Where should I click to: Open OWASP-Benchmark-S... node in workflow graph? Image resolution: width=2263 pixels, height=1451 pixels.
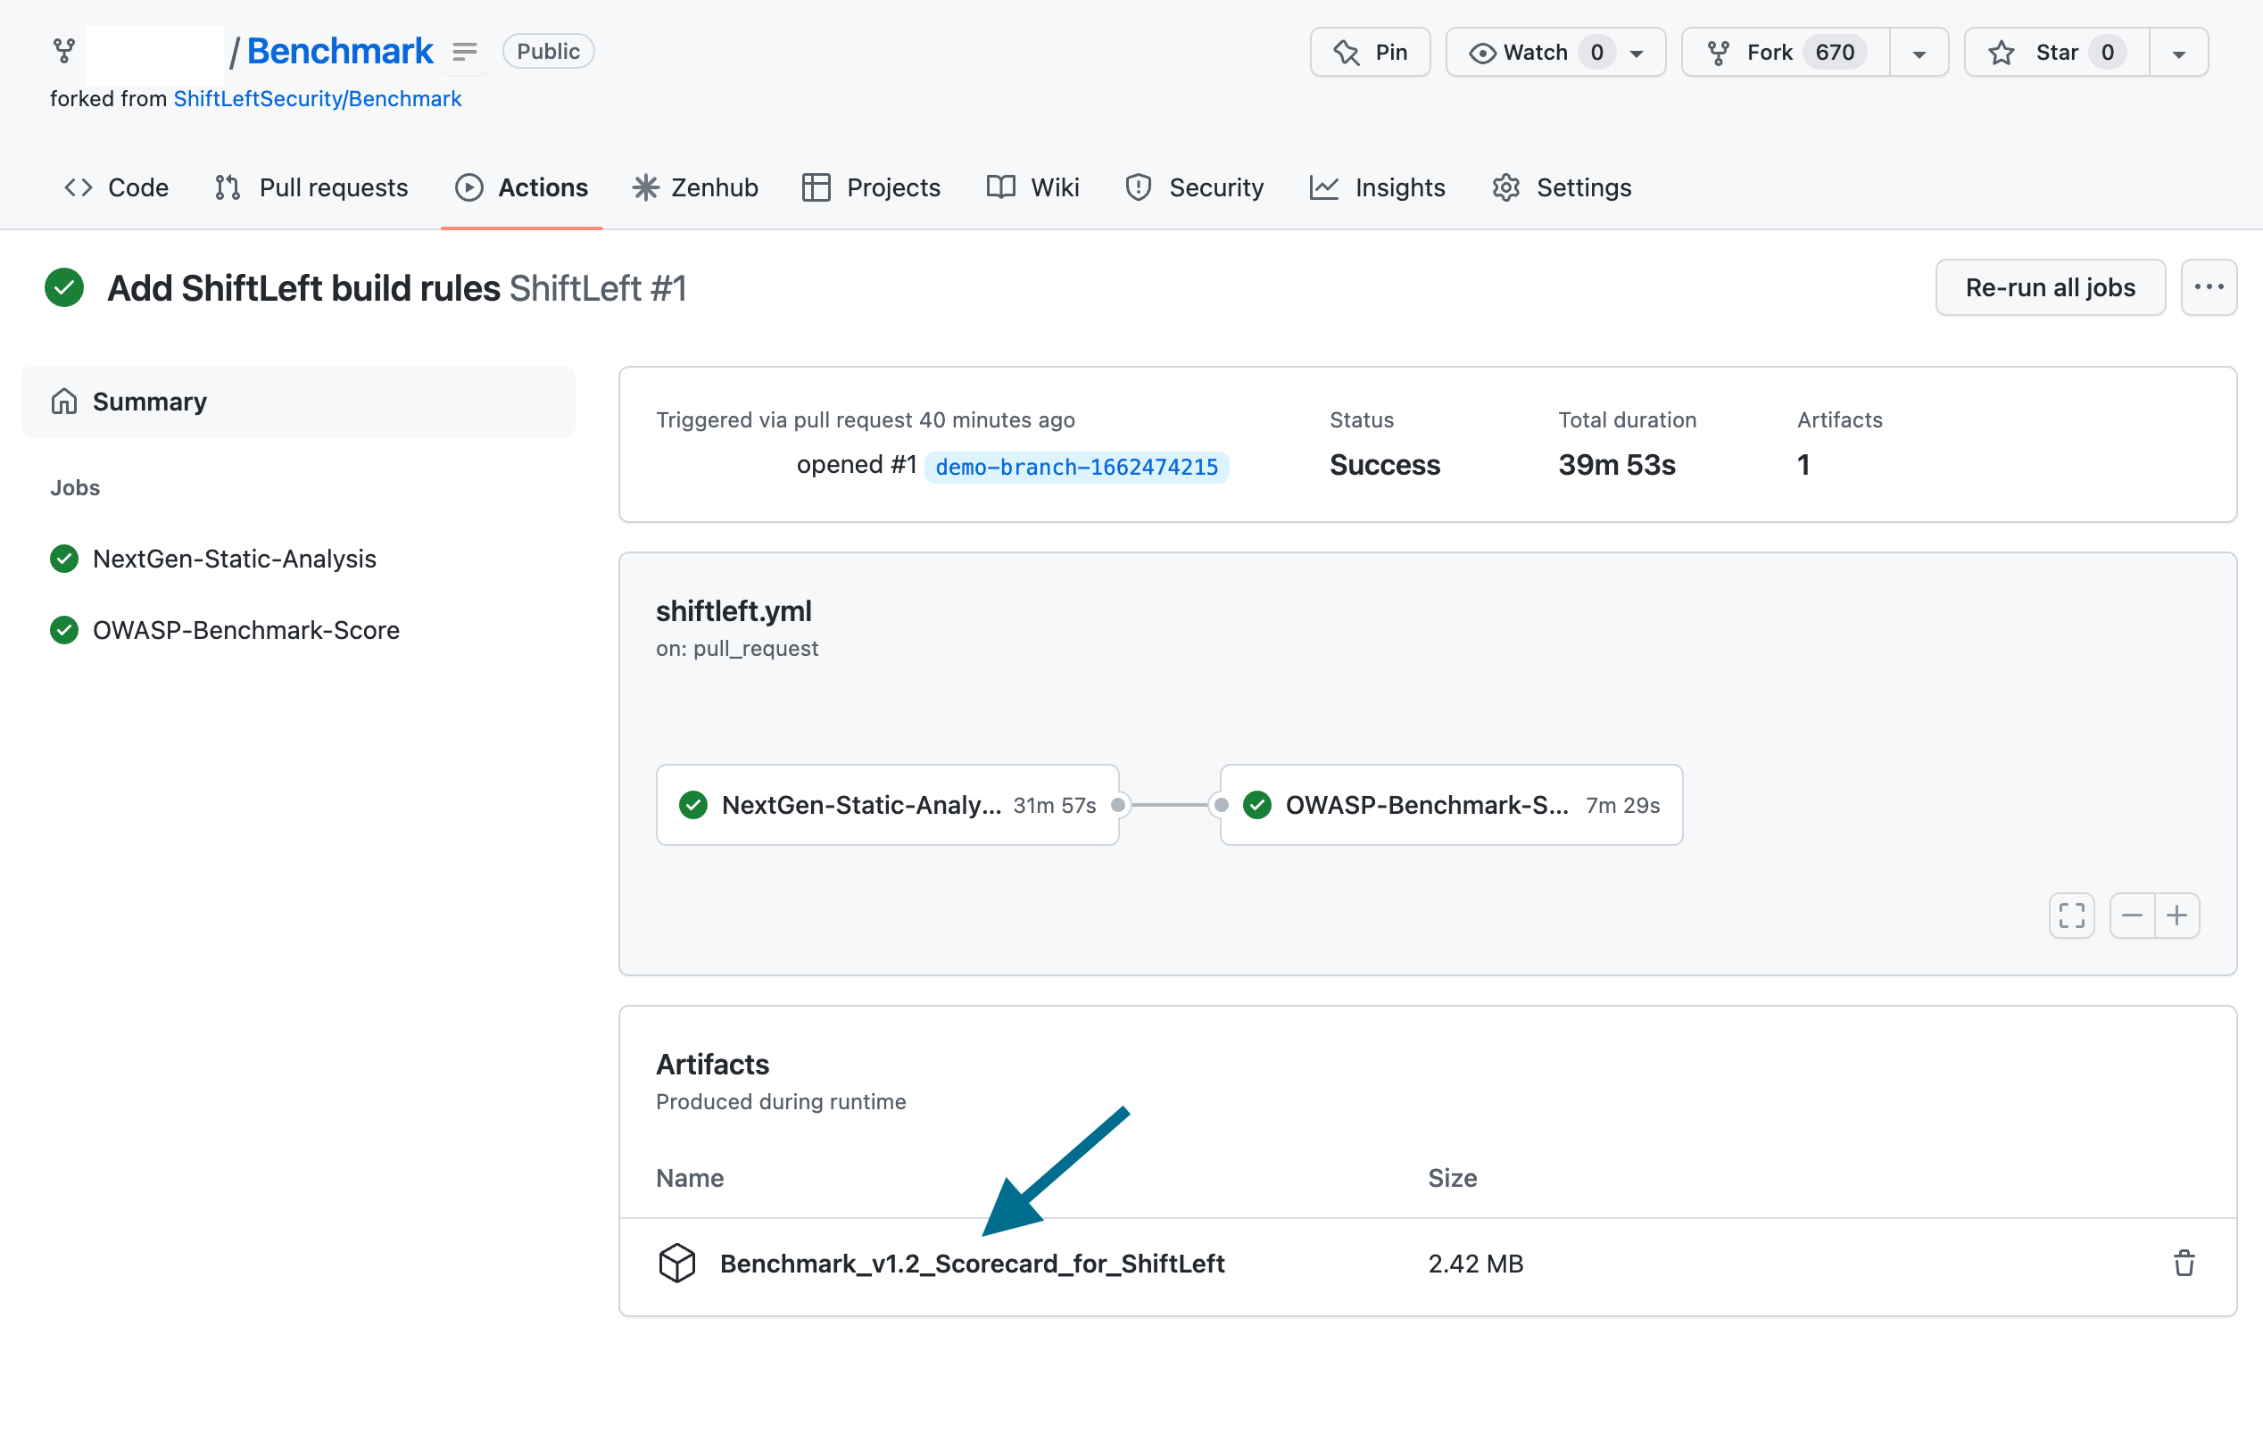1451,805
